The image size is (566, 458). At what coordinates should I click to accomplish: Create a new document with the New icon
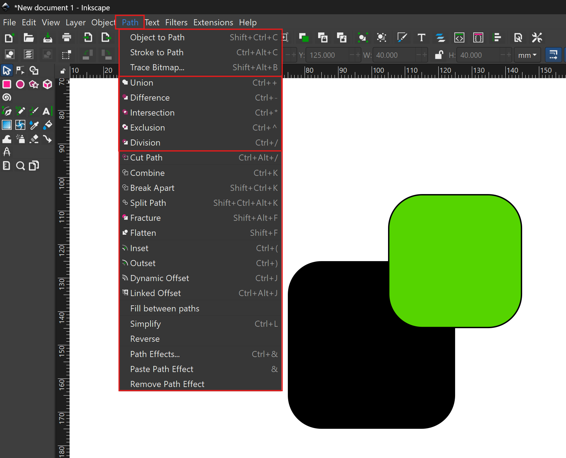coord(9,37)
